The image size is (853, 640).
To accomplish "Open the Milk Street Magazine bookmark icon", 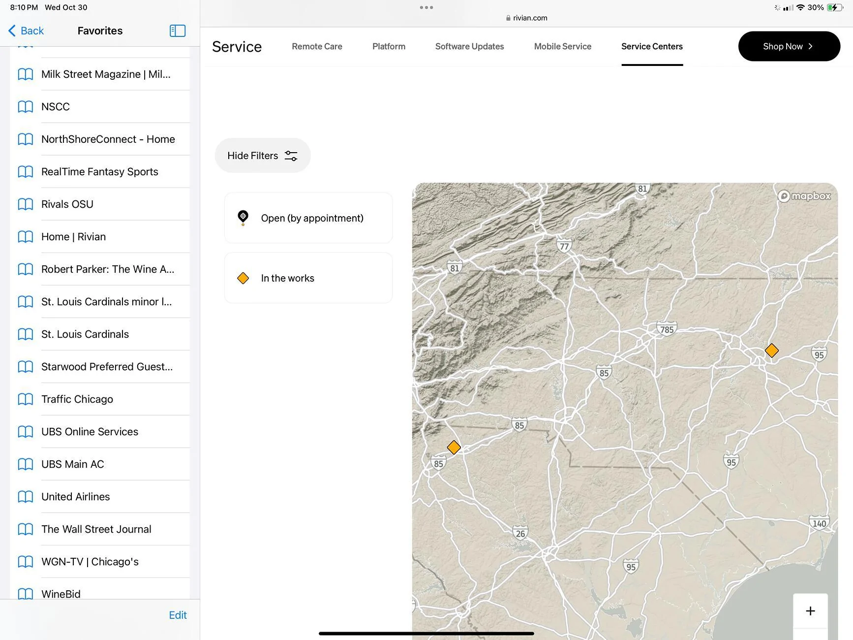I will pos(25,74).
